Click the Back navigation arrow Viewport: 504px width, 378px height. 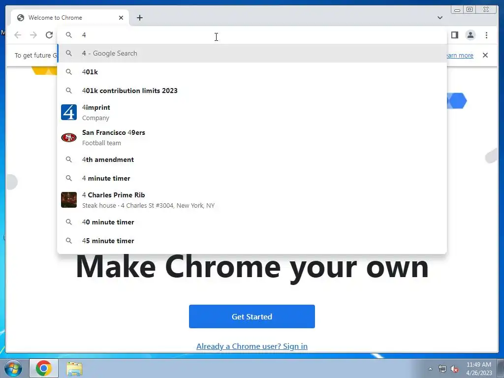[x=18, y=35]
